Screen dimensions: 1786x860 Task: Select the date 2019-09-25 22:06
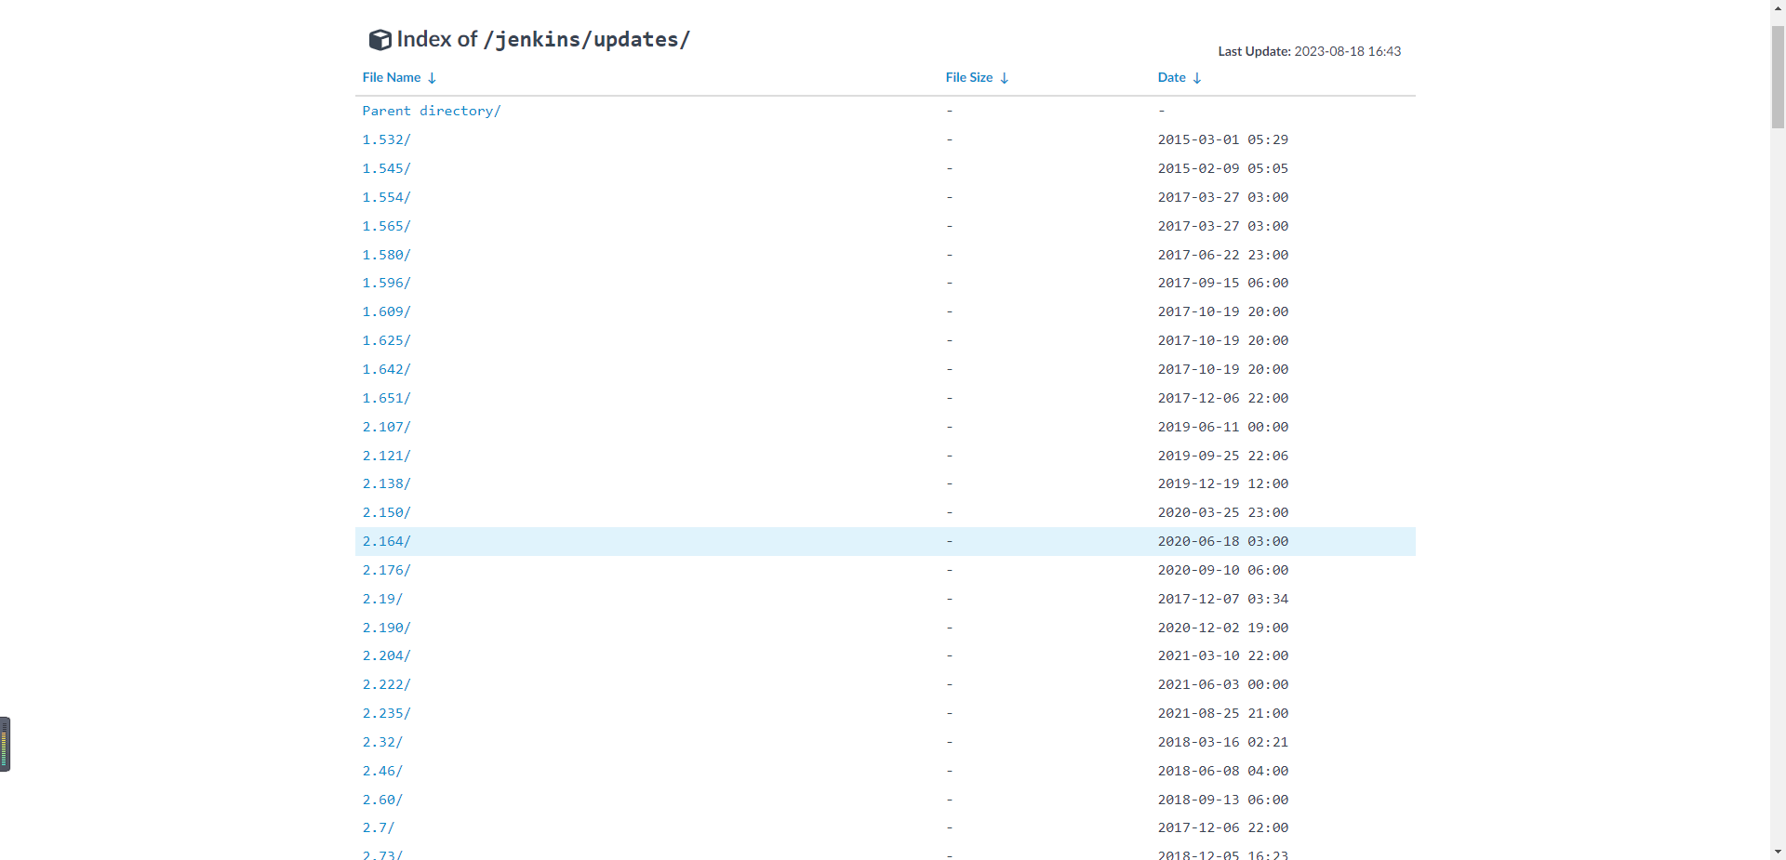[x=1223, y=456]
